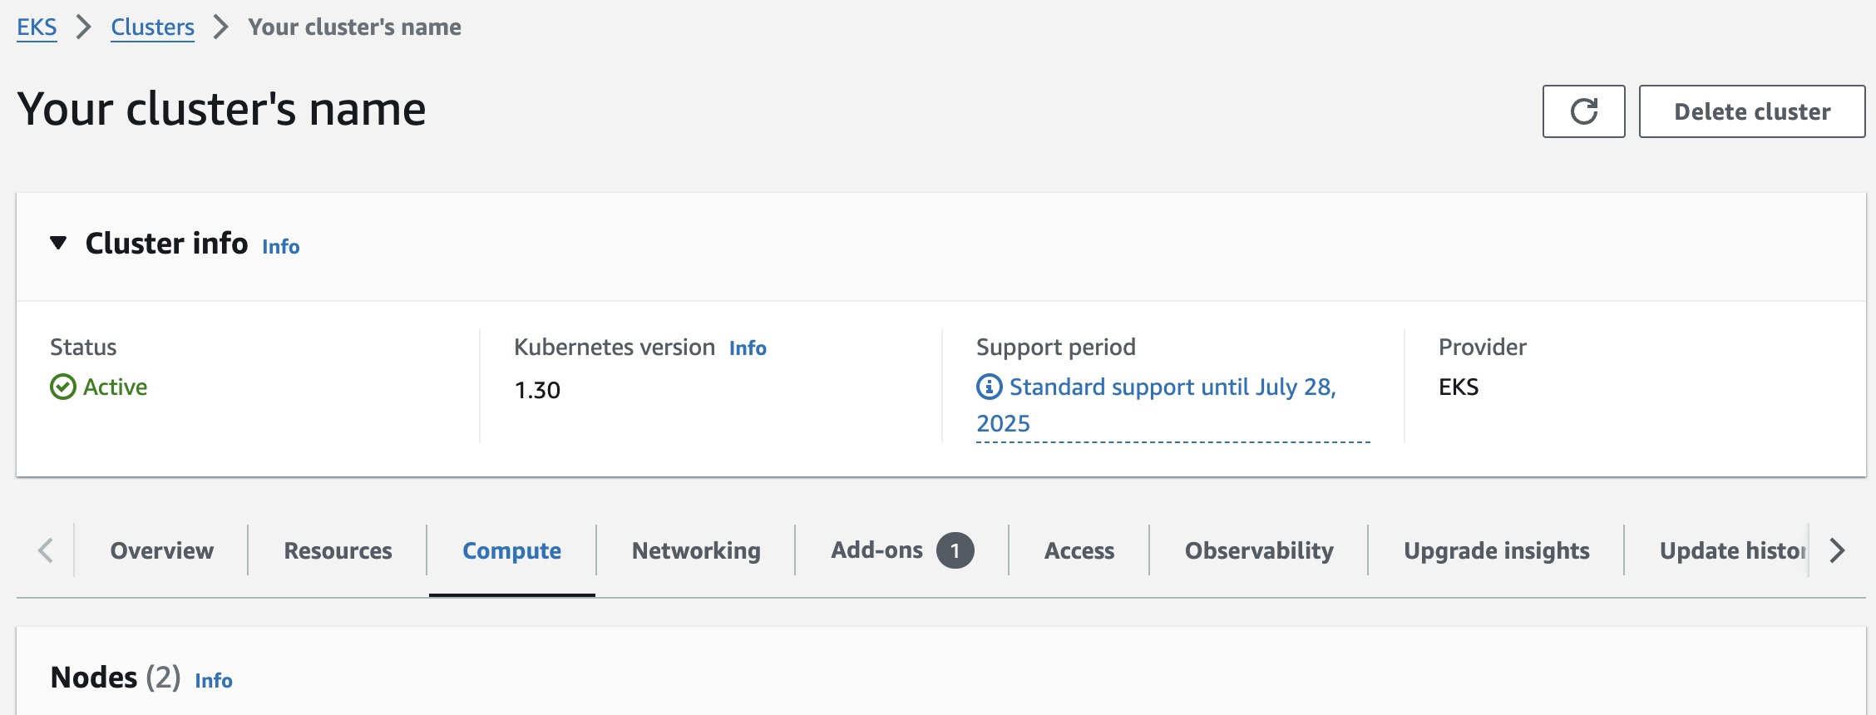1876x715 pixels.
Task: Select the Upgrade insights tab
Action: (x=1496, y=550)
